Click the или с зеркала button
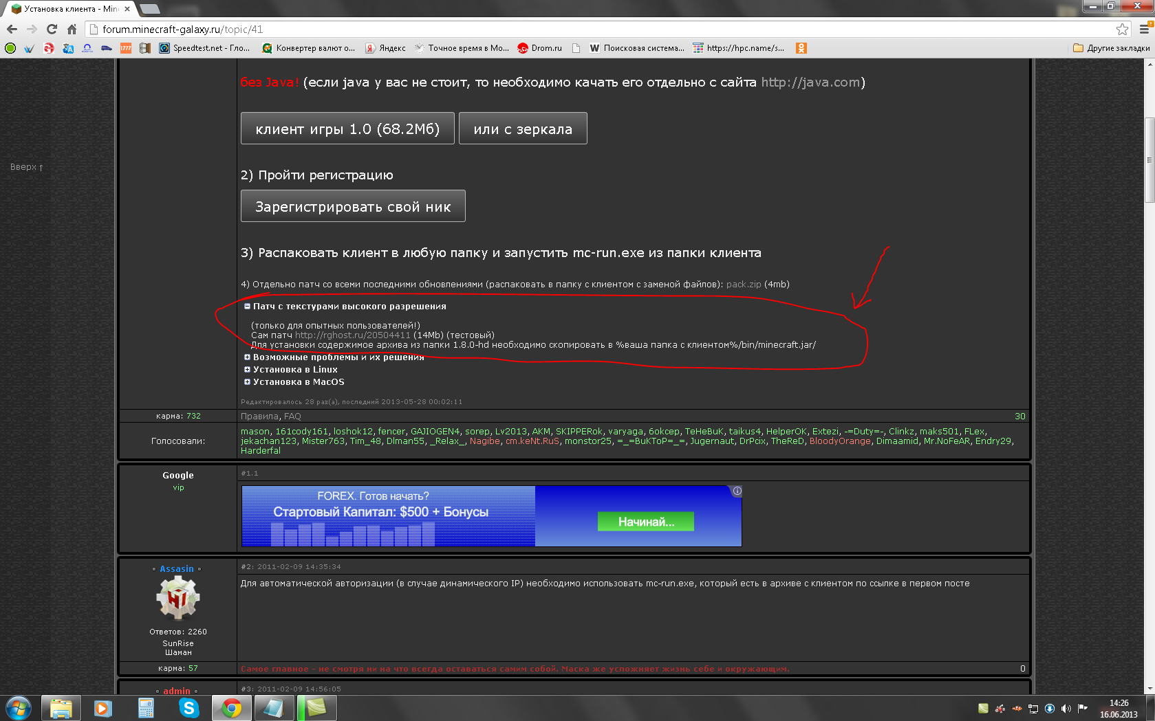 [x=523, y=129]
